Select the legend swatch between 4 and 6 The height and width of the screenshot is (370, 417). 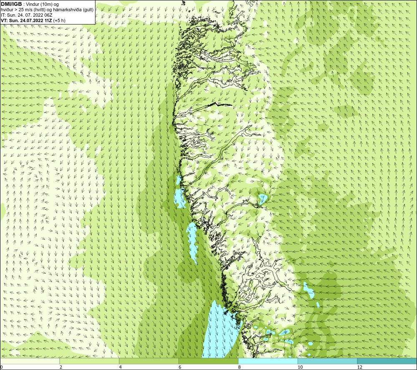click(149, 361)
